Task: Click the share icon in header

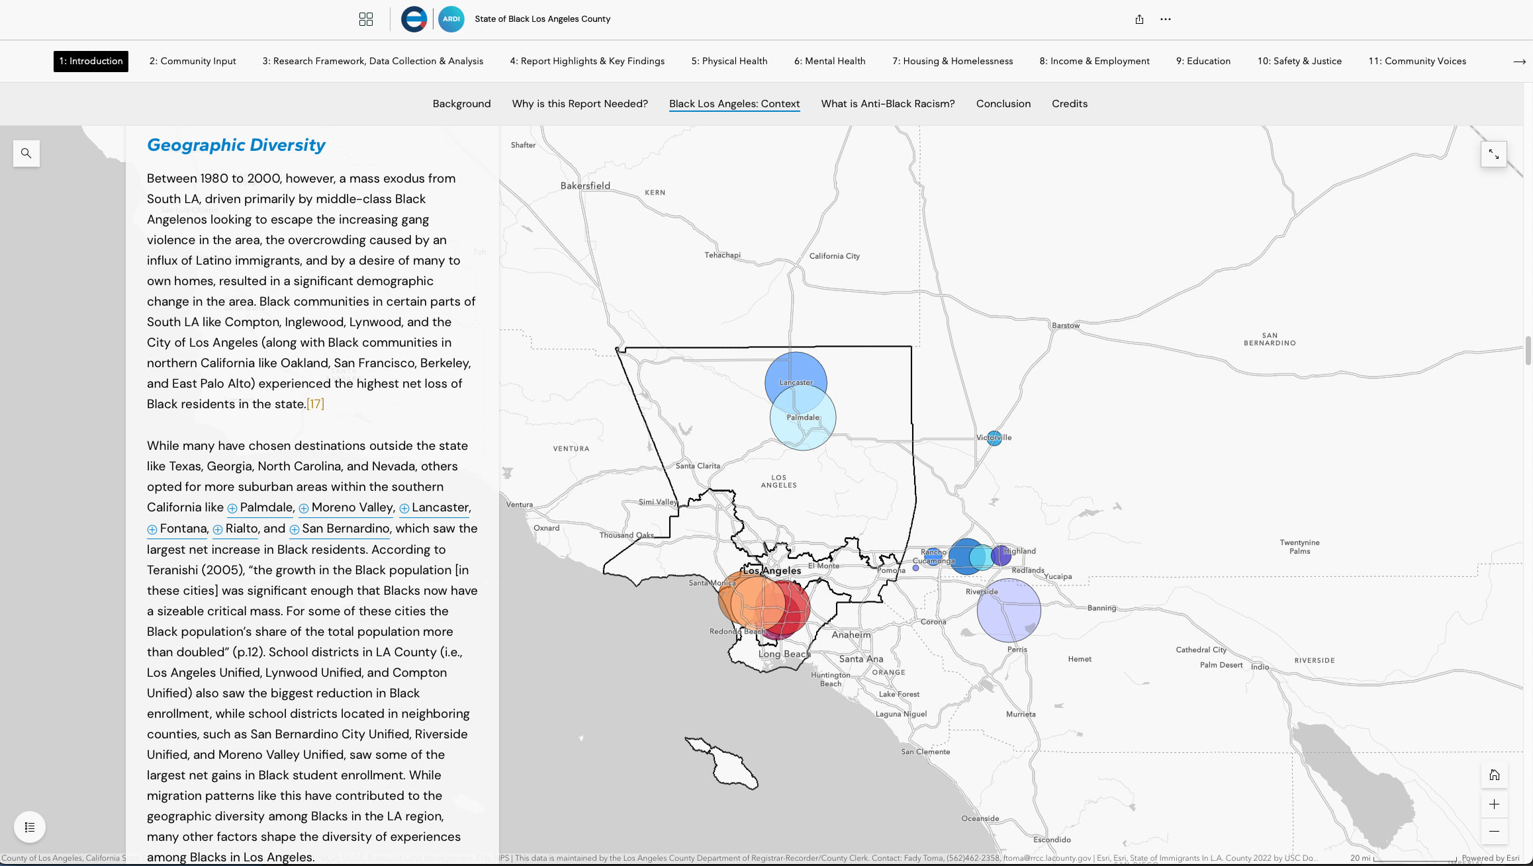Action: (x=1139, y=19)
